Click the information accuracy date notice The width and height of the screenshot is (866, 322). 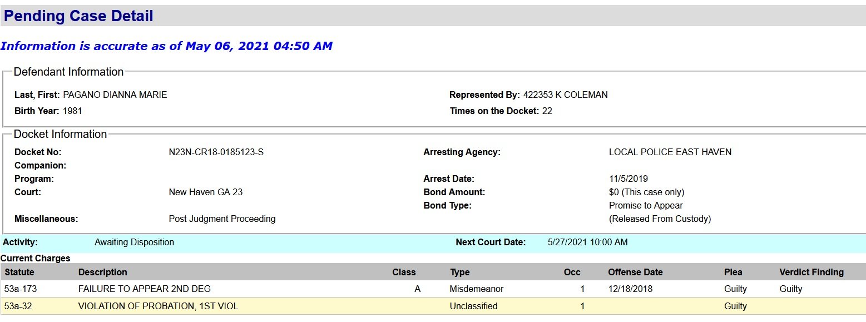[166, 46]
